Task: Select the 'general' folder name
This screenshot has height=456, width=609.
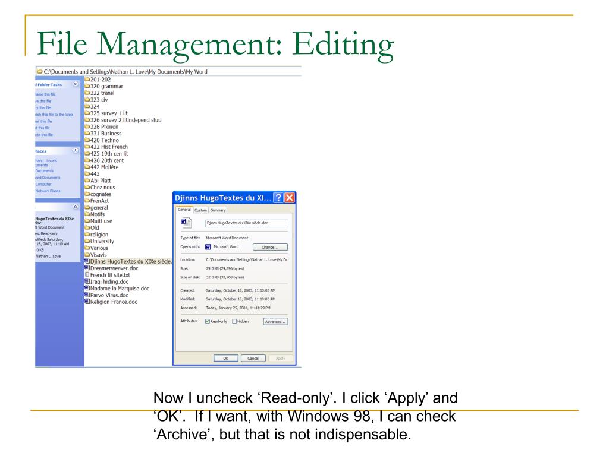Action: (x=99, y=207)
